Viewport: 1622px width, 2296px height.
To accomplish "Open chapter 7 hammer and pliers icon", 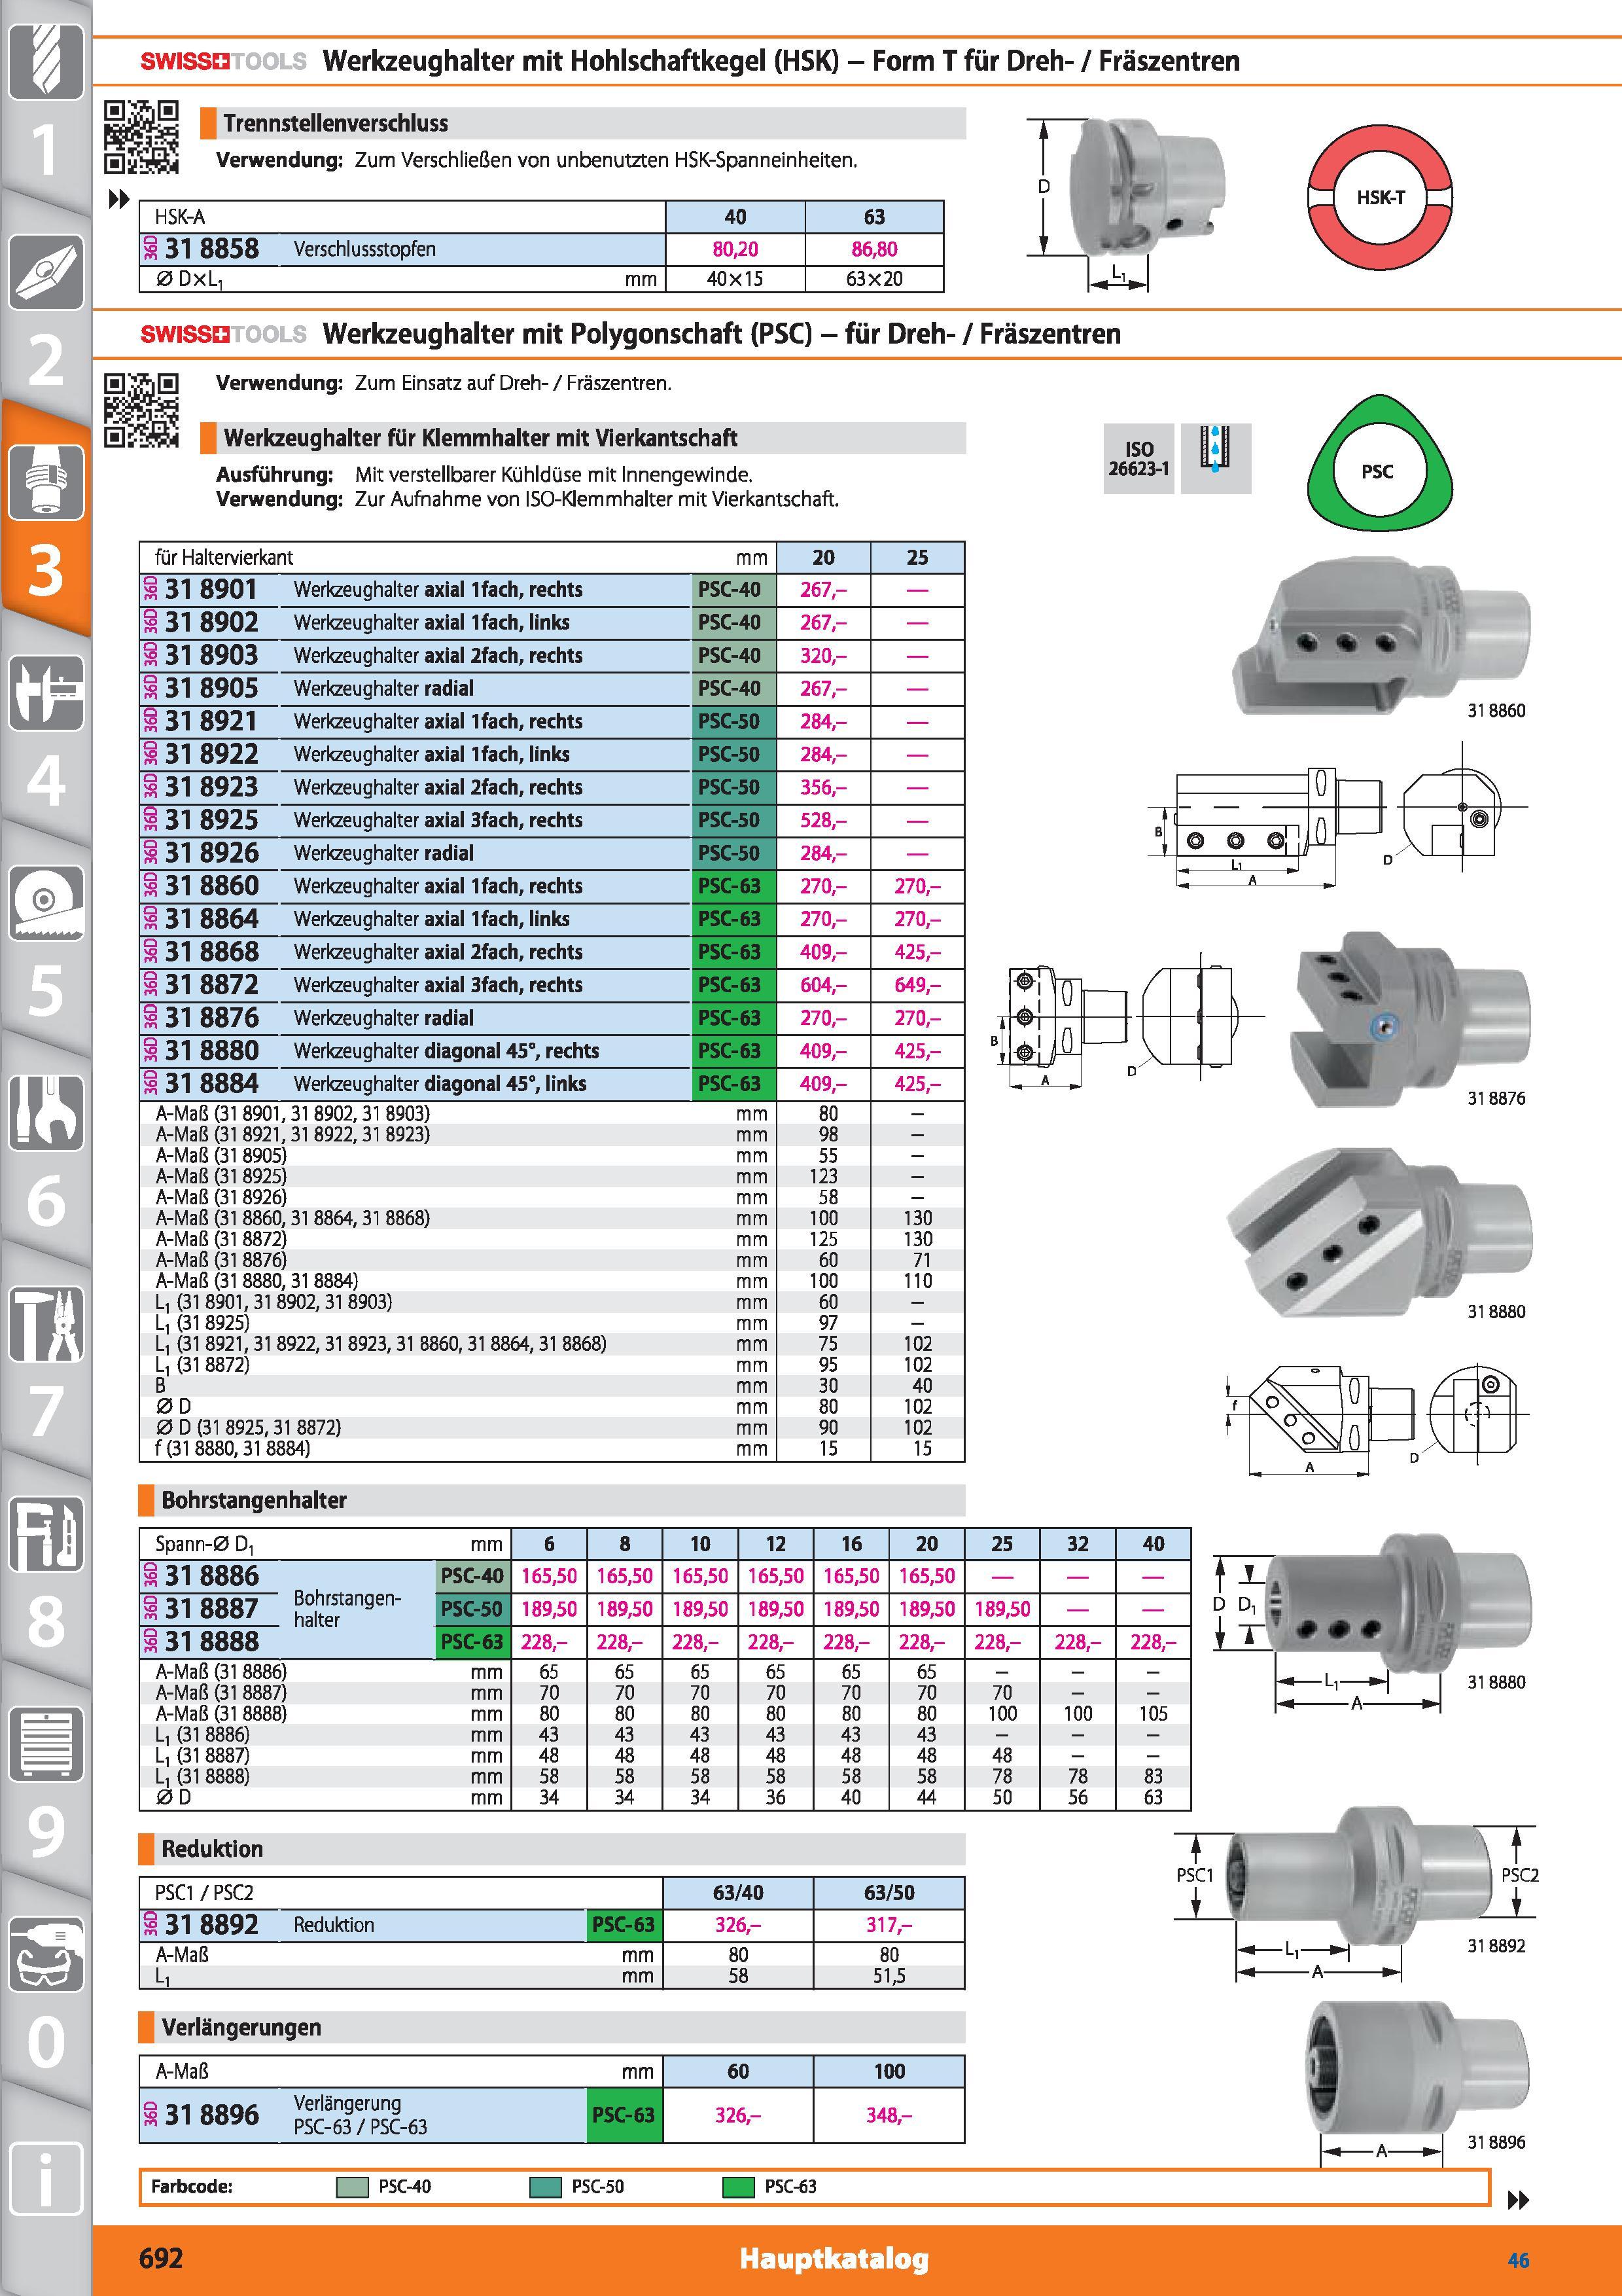I will click(x=45, y=1323).
